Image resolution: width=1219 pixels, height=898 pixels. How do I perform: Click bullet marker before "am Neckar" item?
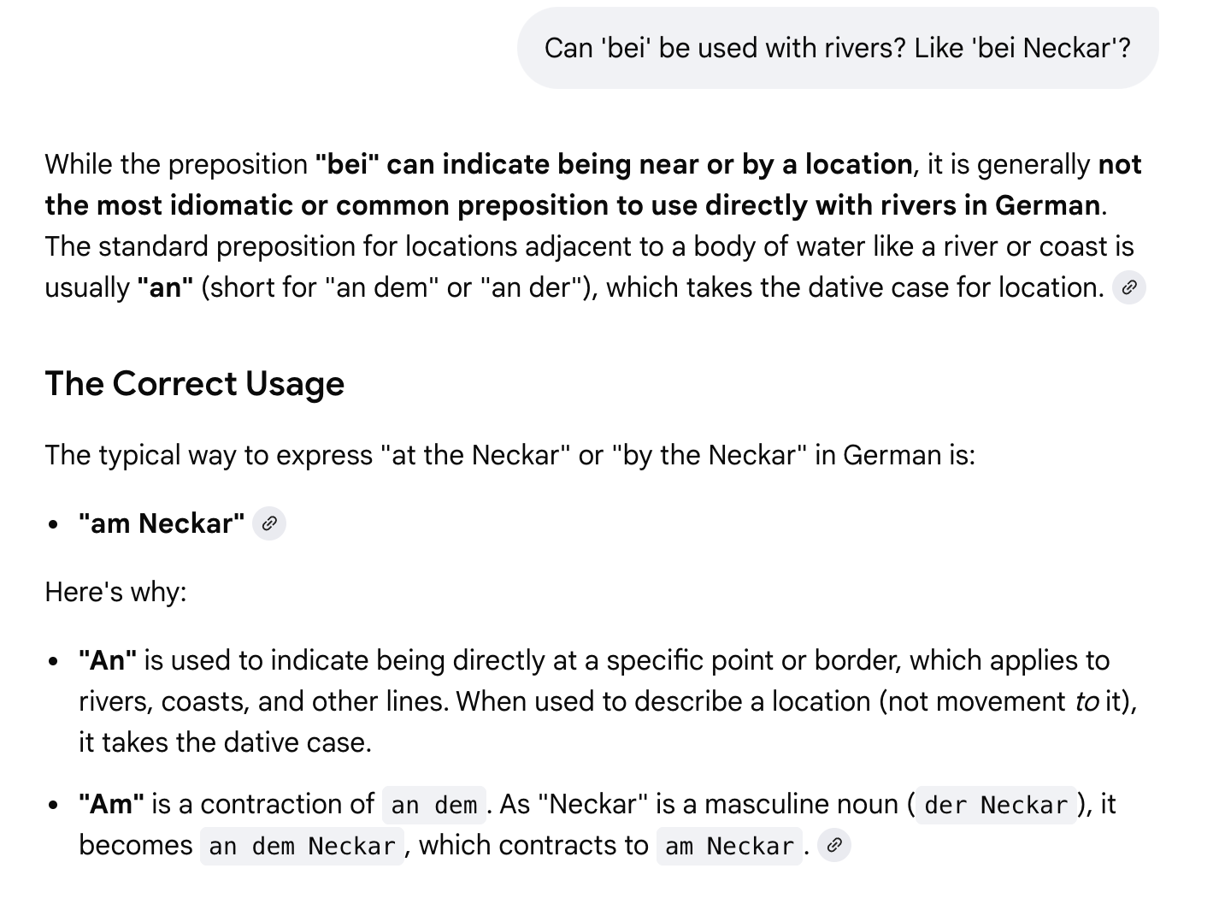54,524
